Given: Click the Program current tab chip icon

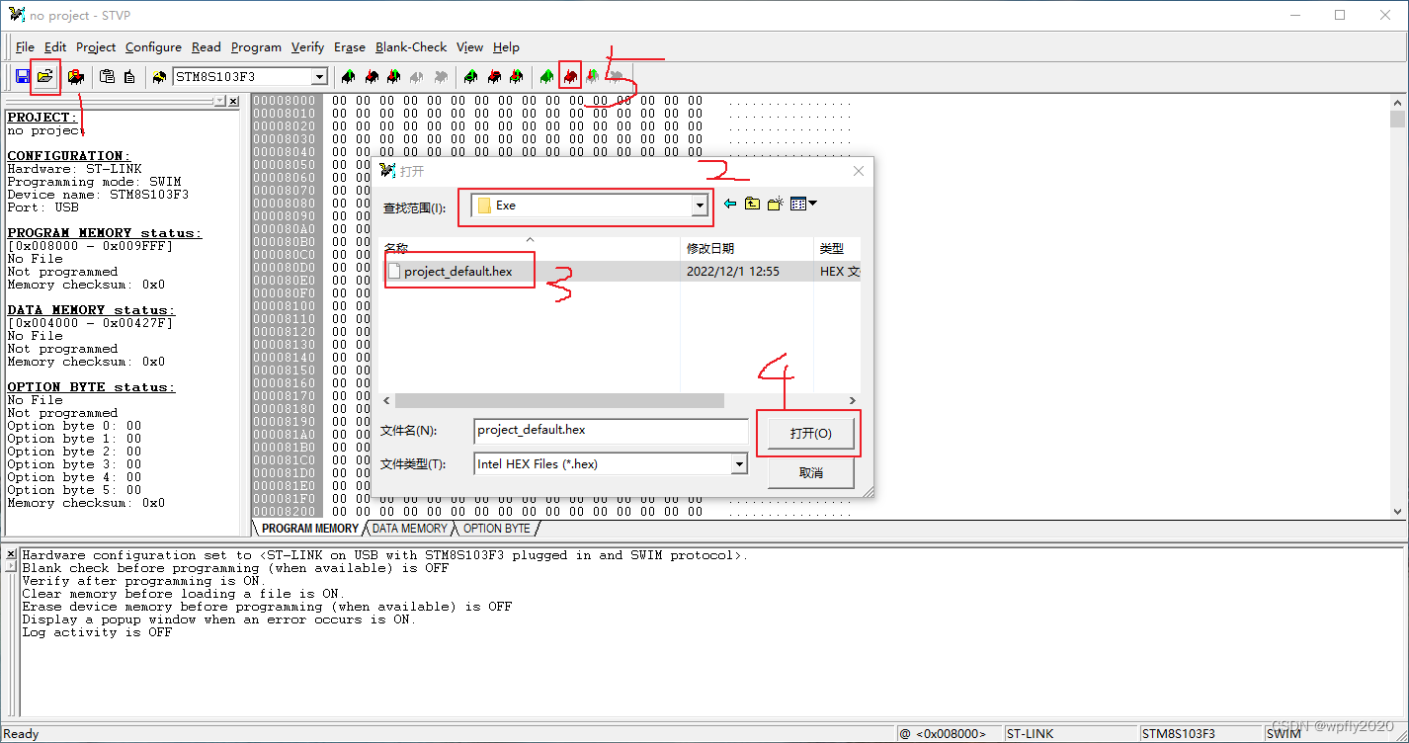Looking at the screenshot, I should (493, 76).
